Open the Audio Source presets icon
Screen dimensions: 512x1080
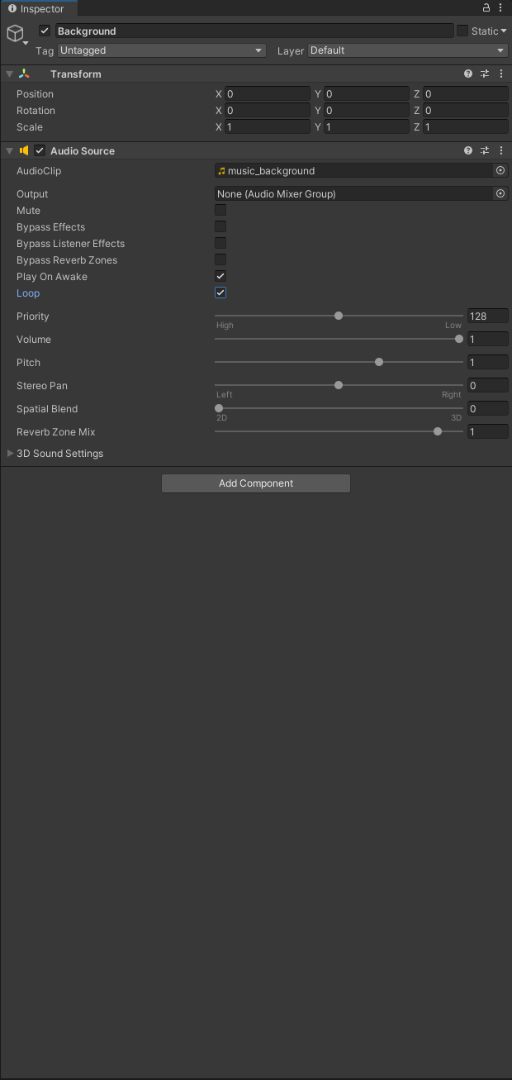[x=485, y=150]
